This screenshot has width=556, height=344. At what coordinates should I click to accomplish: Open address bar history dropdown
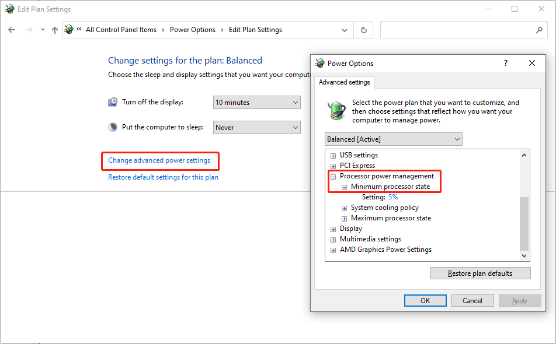point(345,30)
